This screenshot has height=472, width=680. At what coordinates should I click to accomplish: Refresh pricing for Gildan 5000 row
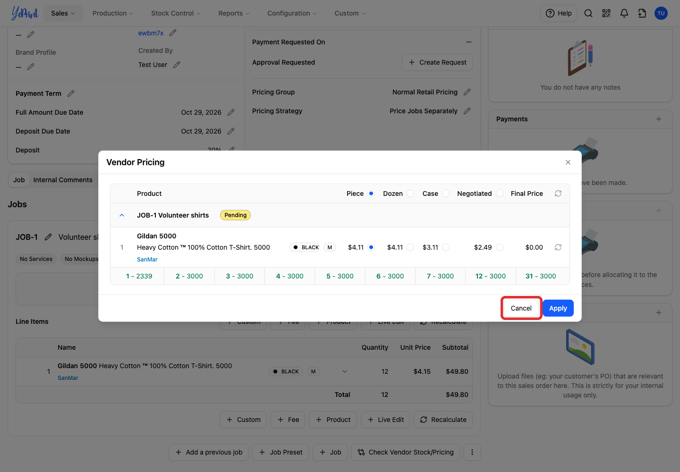coord(558,247)
